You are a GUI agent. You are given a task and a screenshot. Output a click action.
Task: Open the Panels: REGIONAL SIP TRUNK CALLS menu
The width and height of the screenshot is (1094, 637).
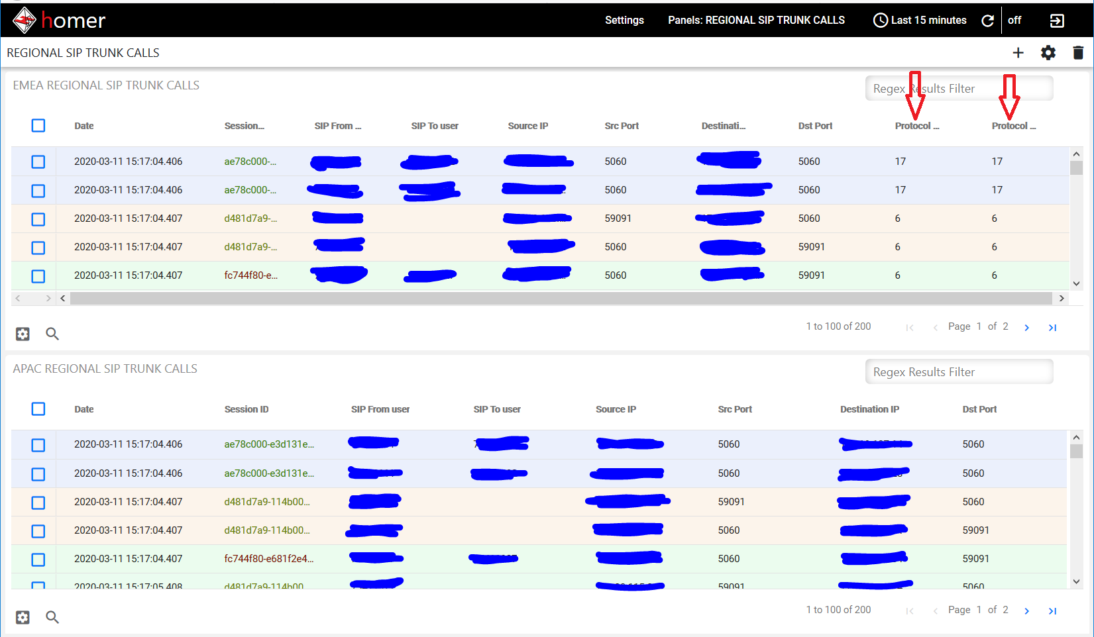pyautogui.click(x=756, y=20)
